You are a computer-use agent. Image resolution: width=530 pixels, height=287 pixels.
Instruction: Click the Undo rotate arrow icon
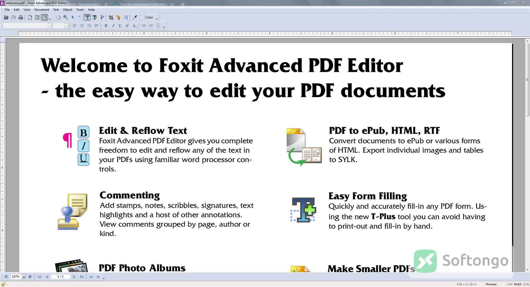coord(80,17)
